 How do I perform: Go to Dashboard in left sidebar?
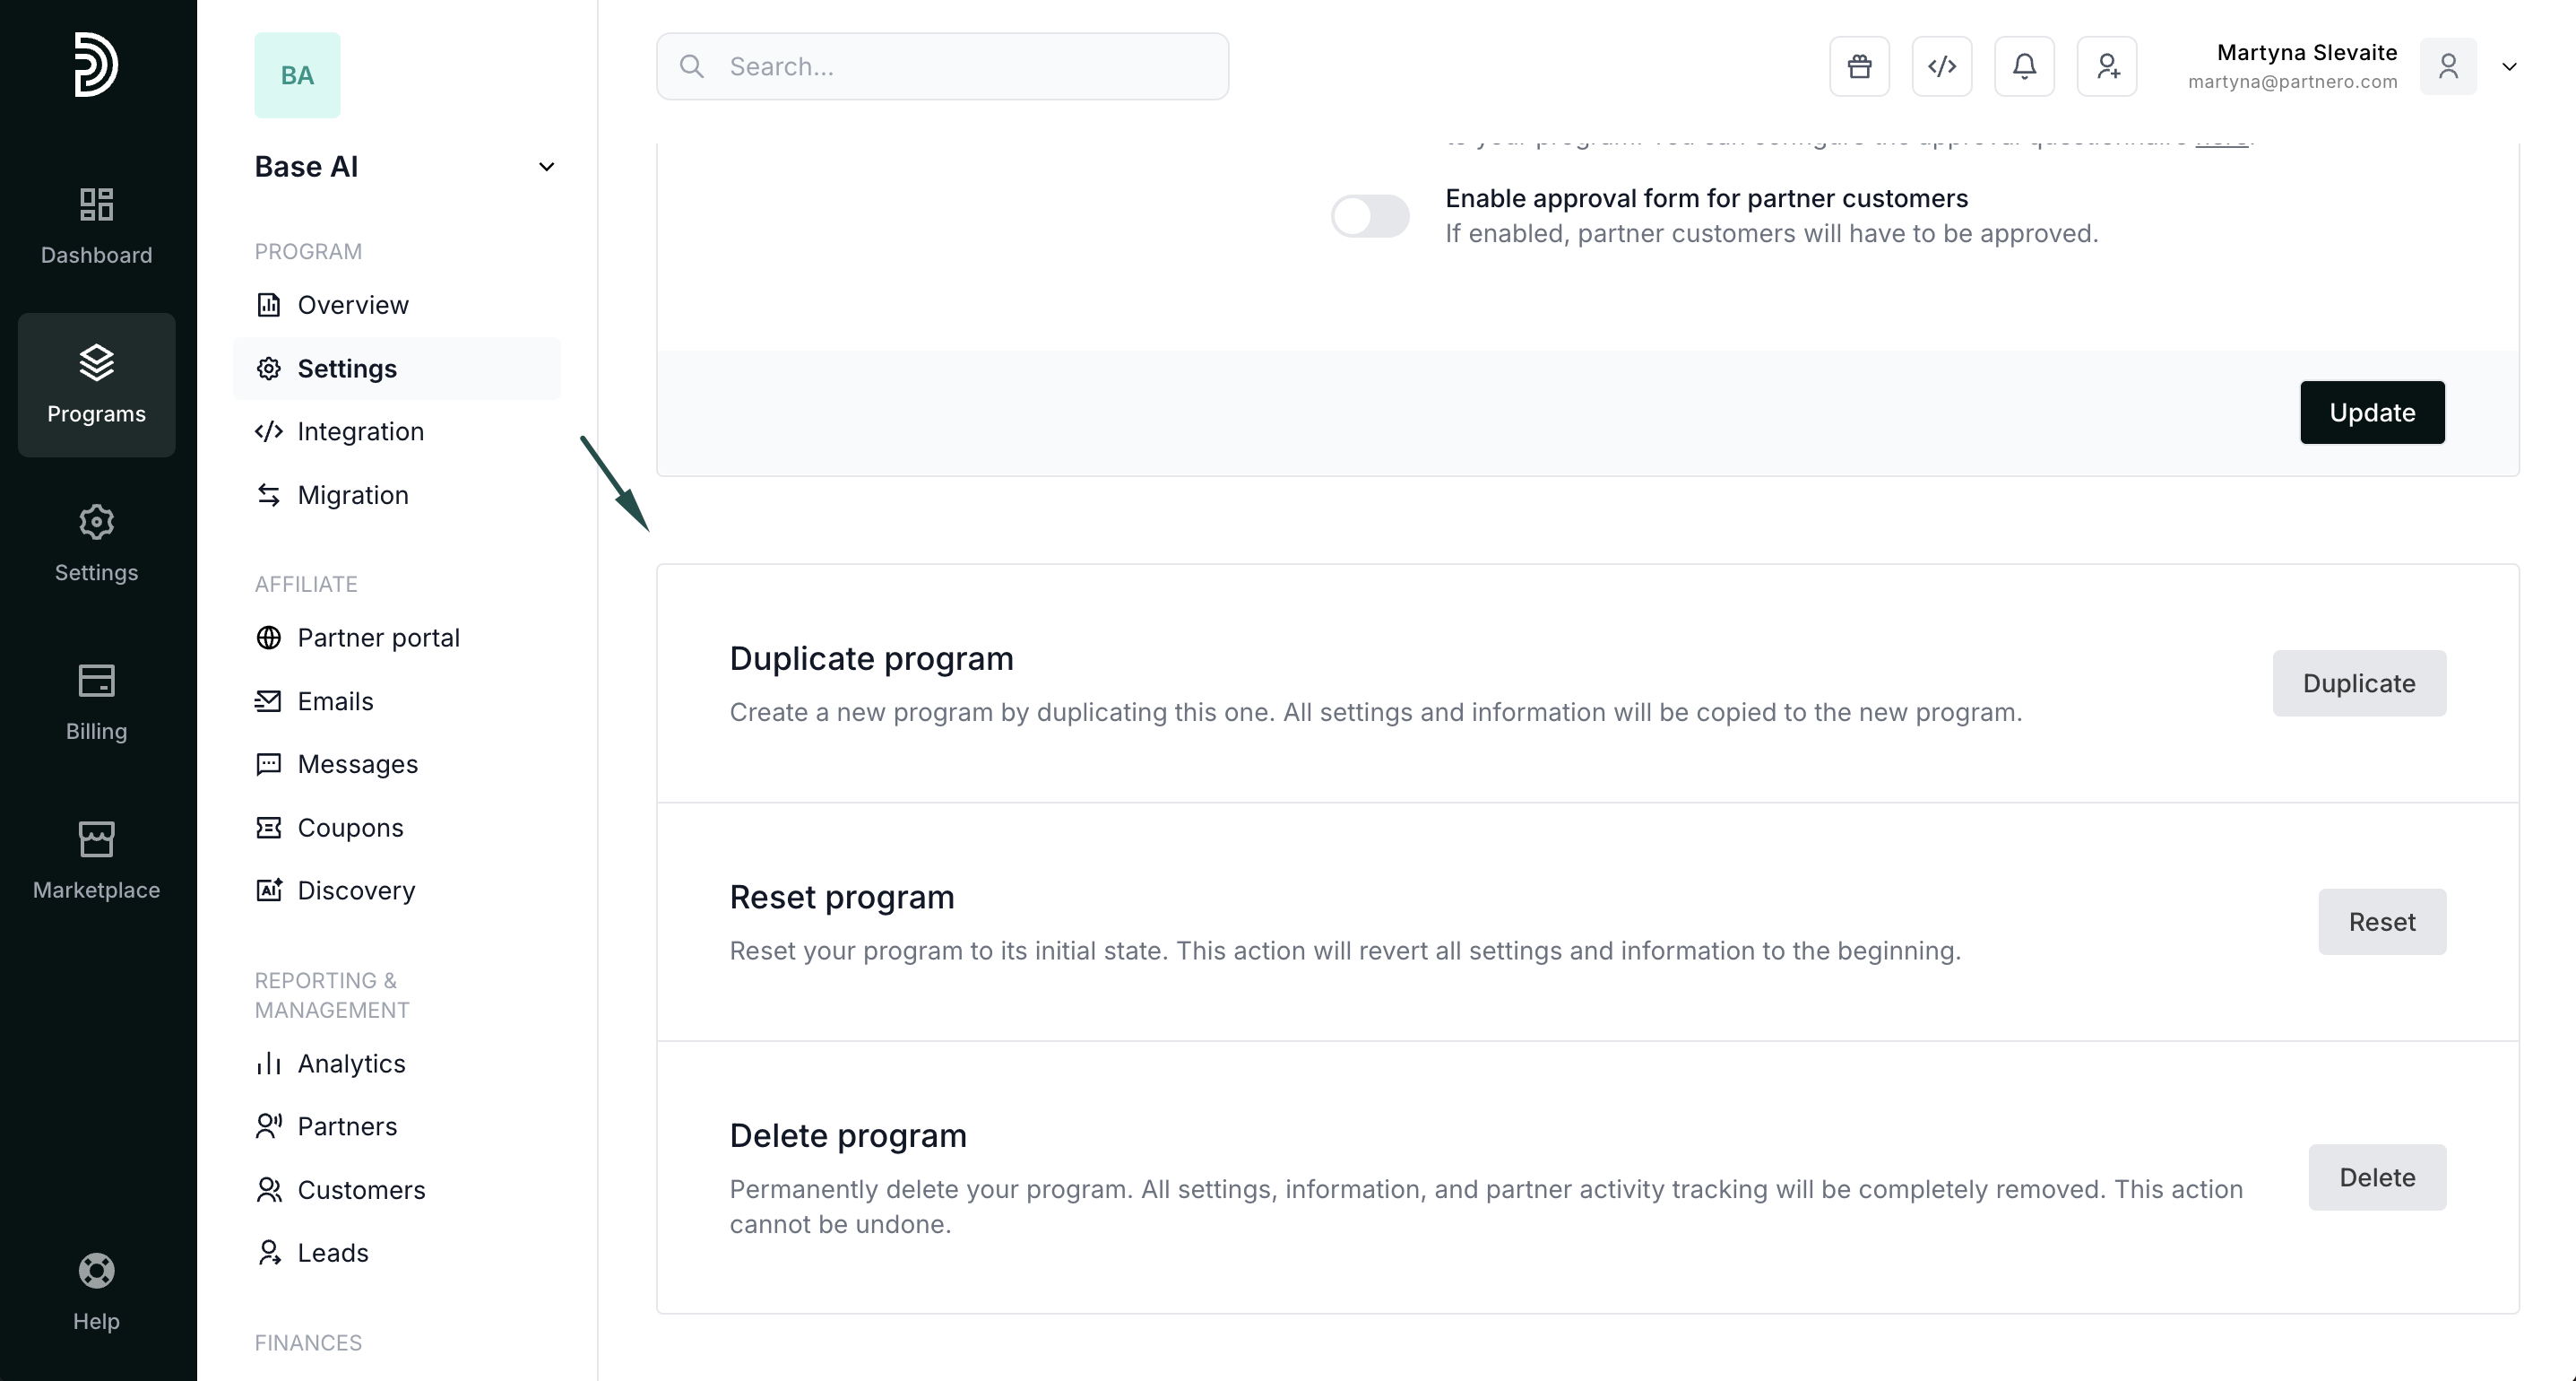(96, 226)
